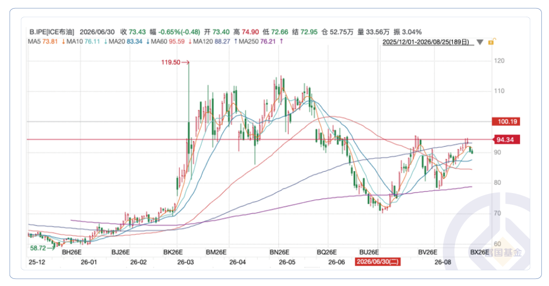Click the 120 price axis label
Viewport: 549px width, 286px height.
coord(499,60)
